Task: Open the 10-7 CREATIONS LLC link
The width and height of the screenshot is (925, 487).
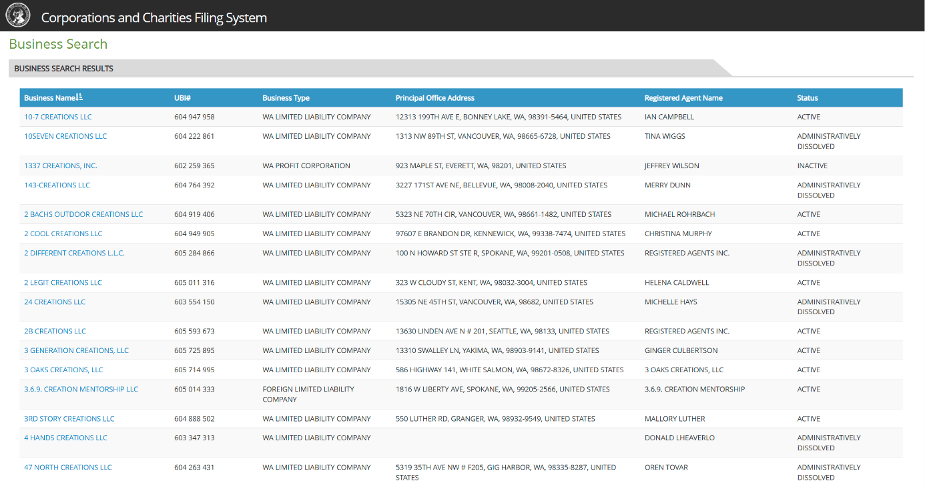Action: coord(58,117)
